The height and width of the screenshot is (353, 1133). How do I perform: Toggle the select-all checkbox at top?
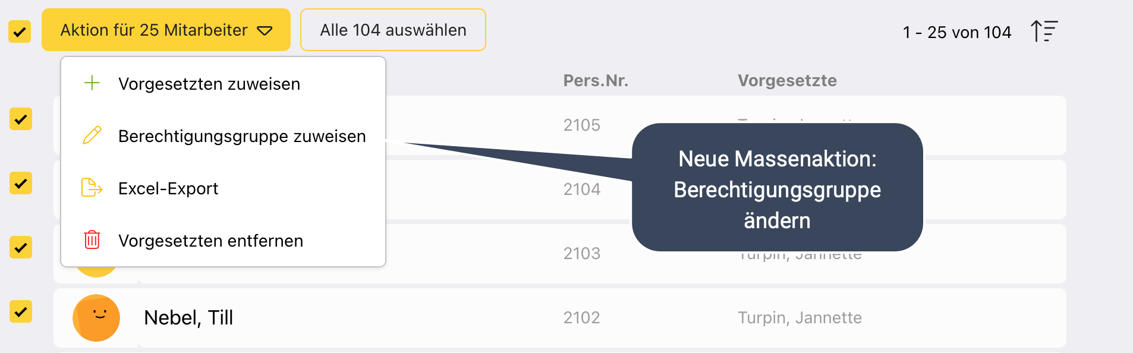click(x=20, y=31)
